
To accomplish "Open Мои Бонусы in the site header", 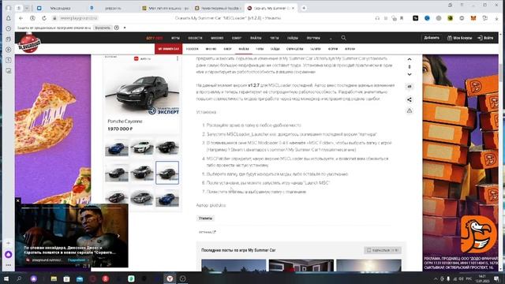I will pos(459,38).
